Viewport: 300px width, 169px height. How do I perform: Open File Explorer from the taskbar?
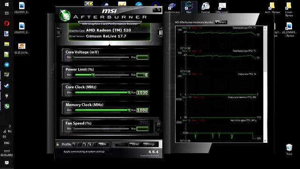pos(7,44)
